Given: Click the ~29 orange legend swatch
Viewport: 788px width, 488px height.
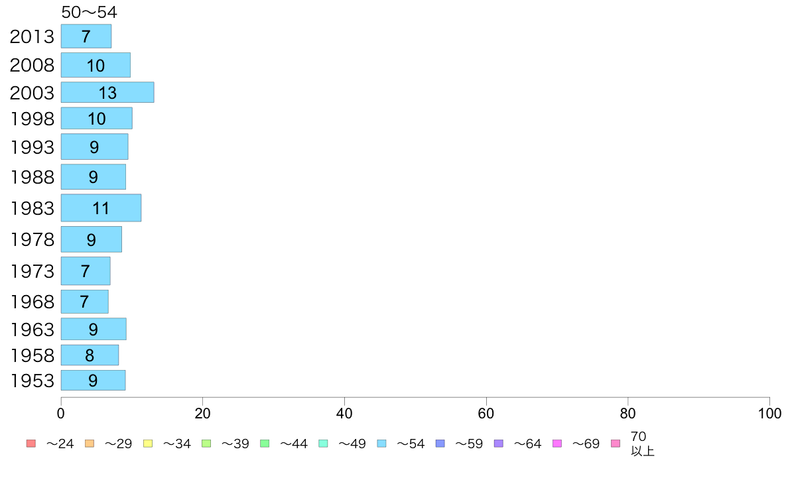Looking at the screenshot, I should [90, 444].
